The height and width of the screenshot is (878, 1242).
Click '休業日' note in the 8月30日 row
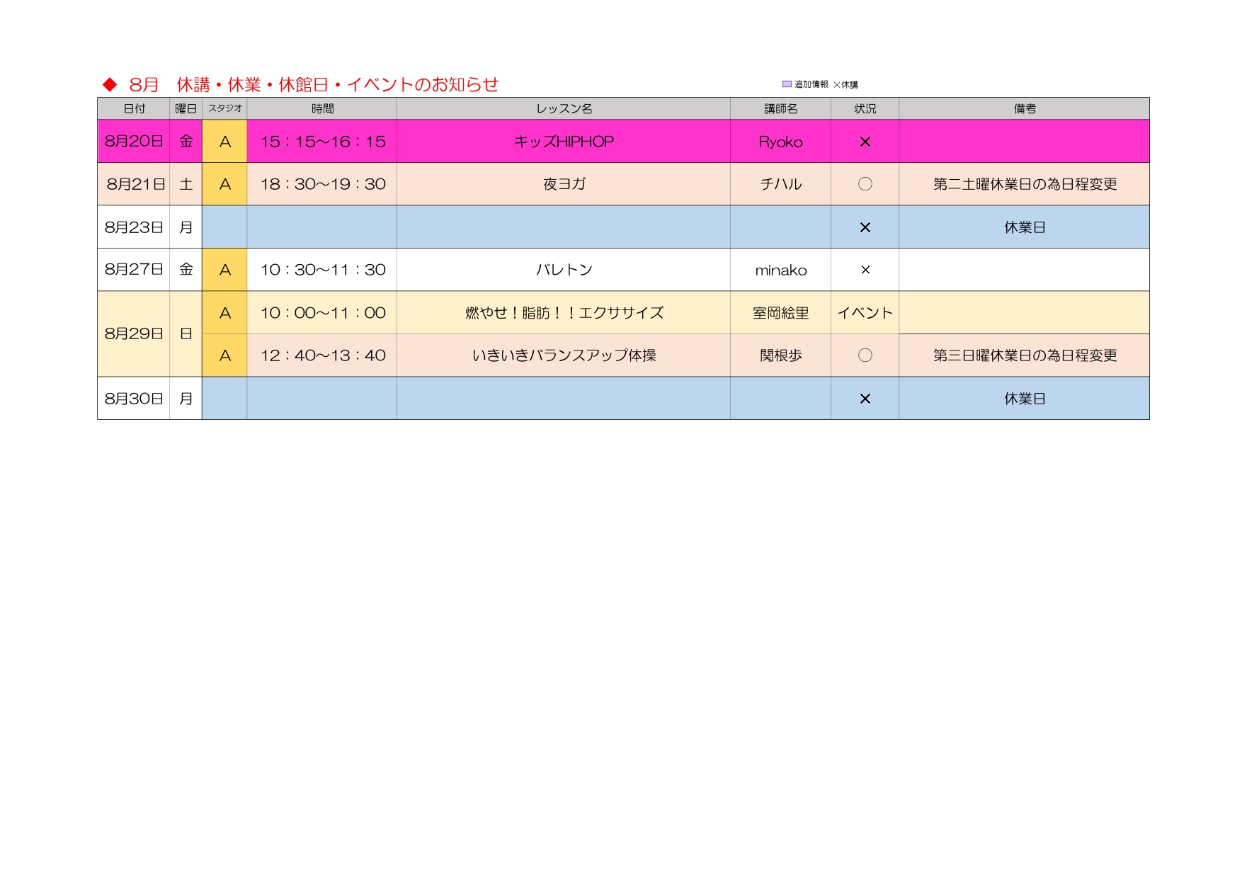[1025, 399]
